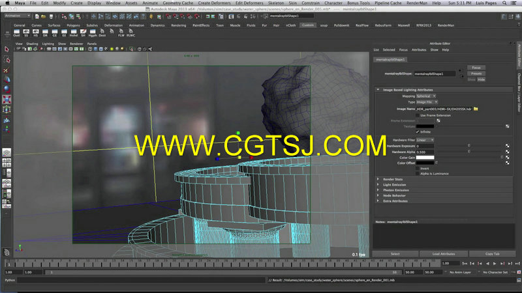
Task: Click the Focus button
Action: click(x=476, y=68)
